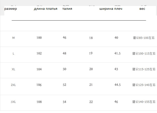Click shoulder width value 41.5
Image resolution: width=157 pixels, height=113 pixels.
pos(117,53)
